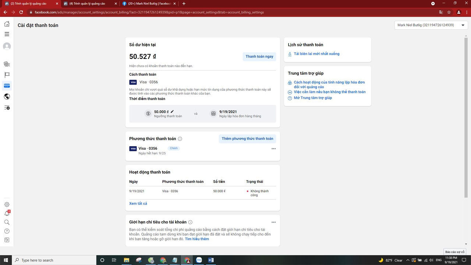Open Task View on the taskbar
Image resolution: width=471 pixels, height=265 pixels.
tap(114, 260)
